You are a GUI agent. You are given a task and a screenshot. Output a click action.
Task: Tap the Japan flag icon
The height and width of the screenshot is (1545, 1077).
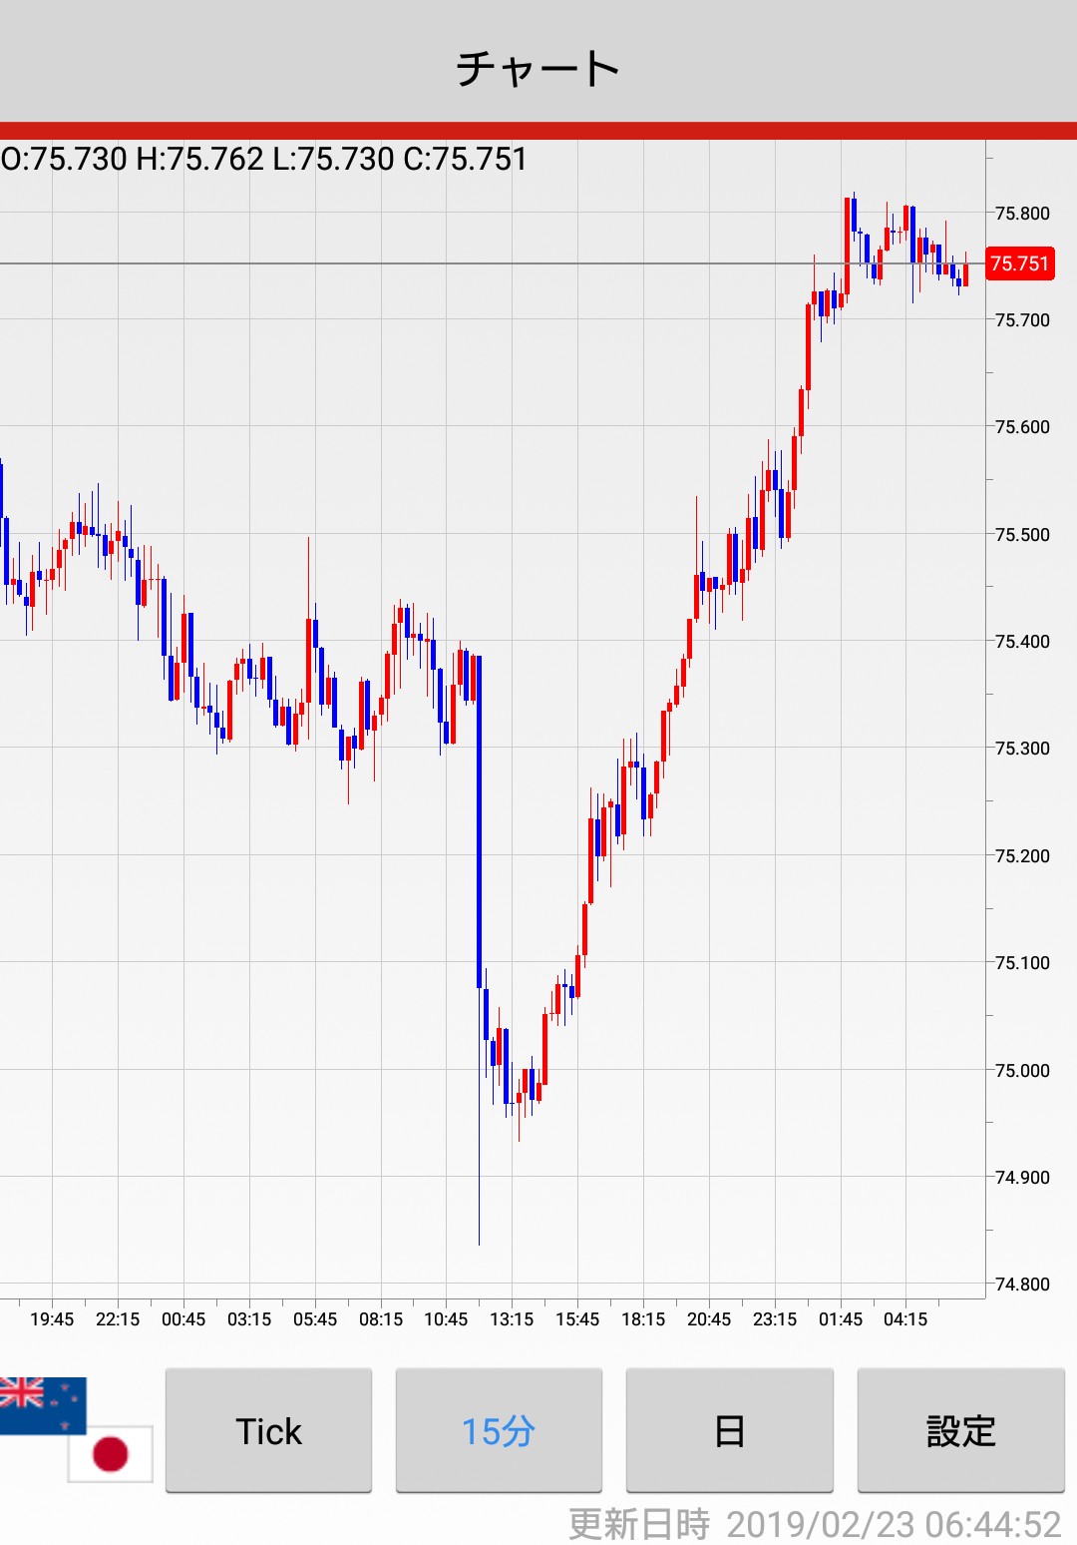(110, 1453)
